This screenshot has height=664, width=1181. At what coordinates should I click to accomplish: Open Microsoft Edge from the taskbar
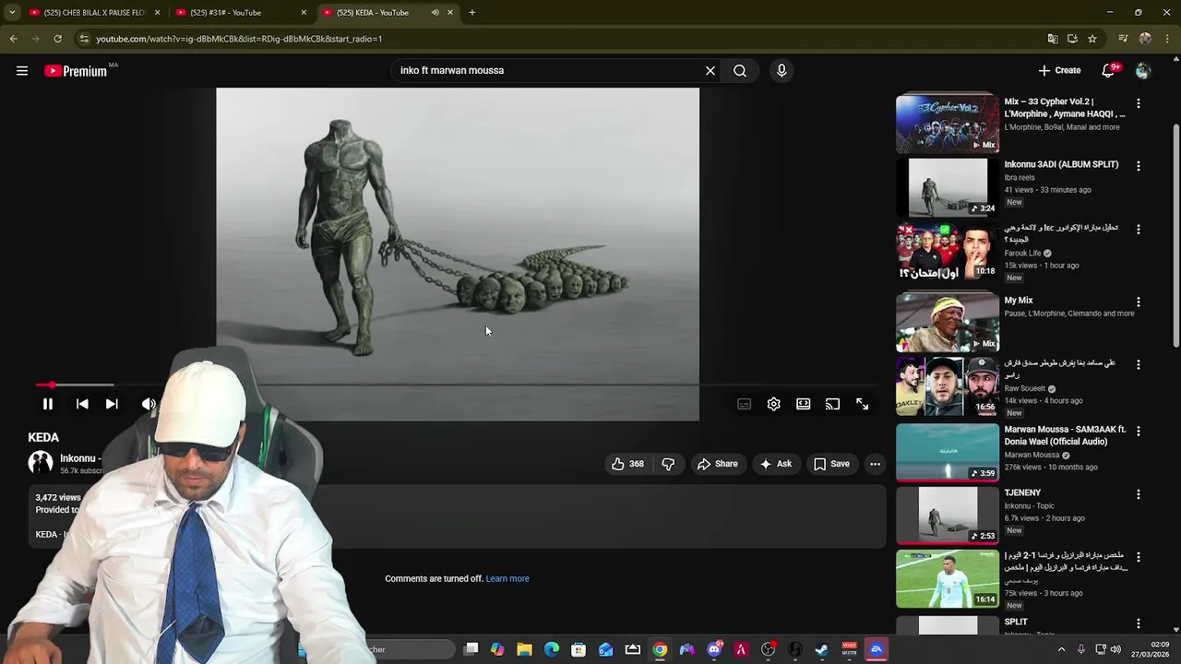pyautogui.click(x=552, y=650)
